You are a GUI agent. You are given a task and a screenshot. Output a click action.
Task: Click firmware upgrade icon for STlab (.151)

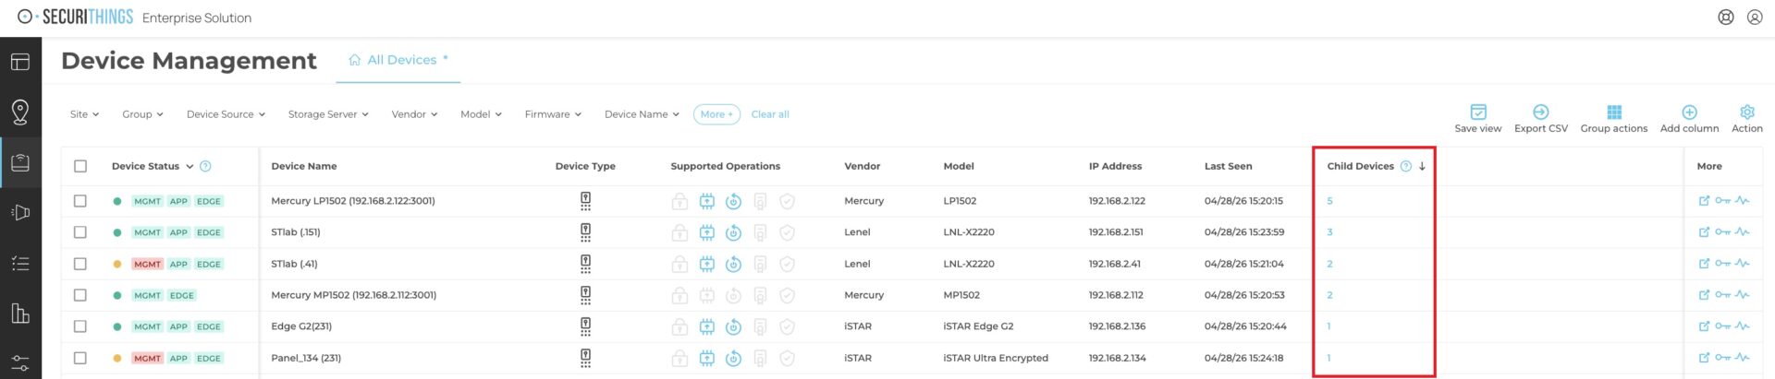[707, 232]
